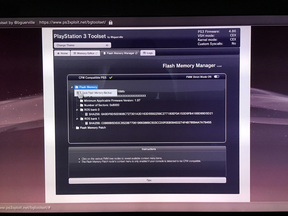Click the 'Custom Syscalls: No' status line

point(217,44)
